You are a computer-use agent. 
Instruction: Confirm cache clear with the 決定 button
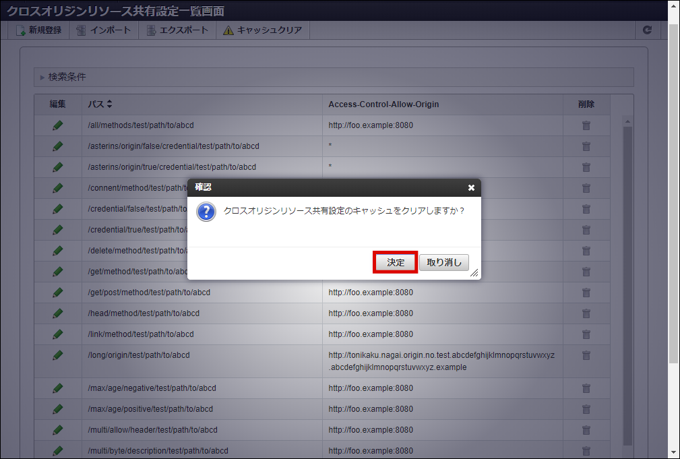[395, 263]
